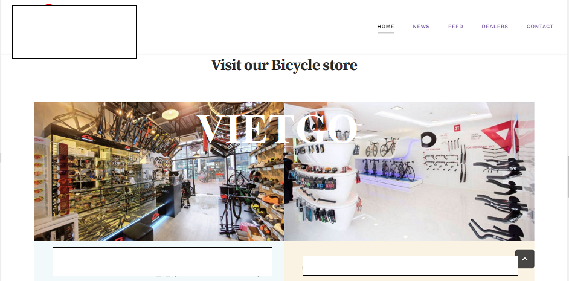Go to the HOME menu item
The width and height of the screenshot is (569, 281).
386,27
